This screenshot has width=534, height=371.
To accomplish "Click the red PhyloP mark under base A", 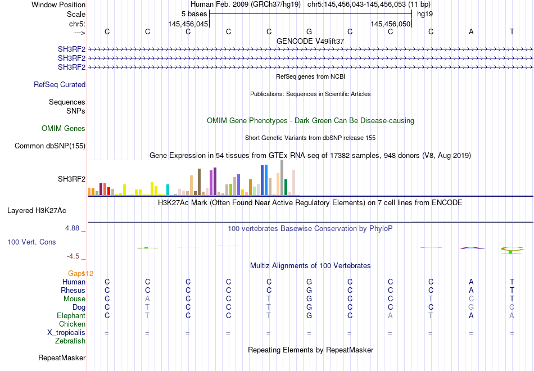I will coord(472,248).
